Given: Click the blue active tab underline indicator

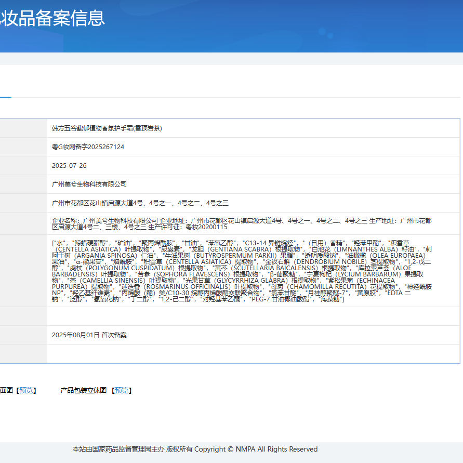Looking at the screenshot, I should (x=5, y=97).
